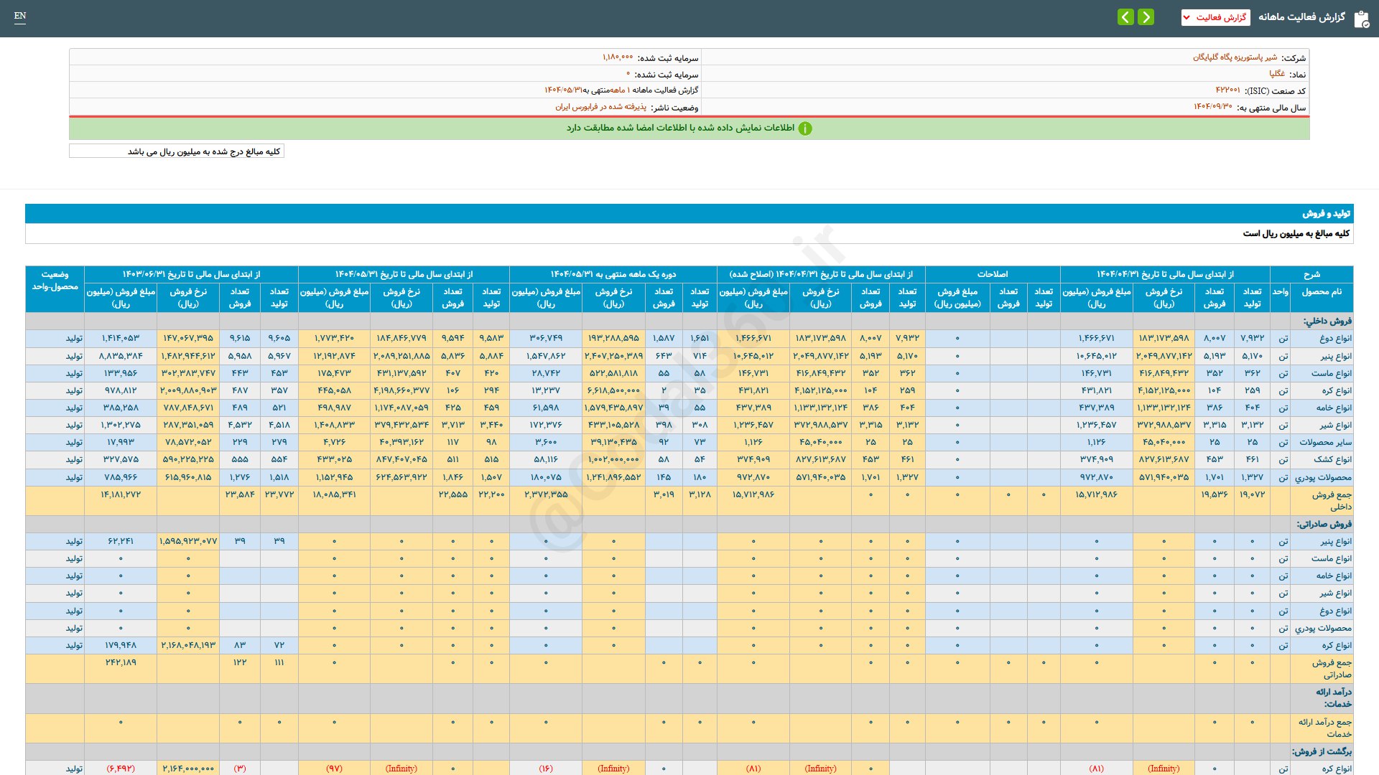Viewport: 1379px width, 775px height.
Task: Select the جمع درآمد ارائه خدمات row label
Action: click(1324, 728)
